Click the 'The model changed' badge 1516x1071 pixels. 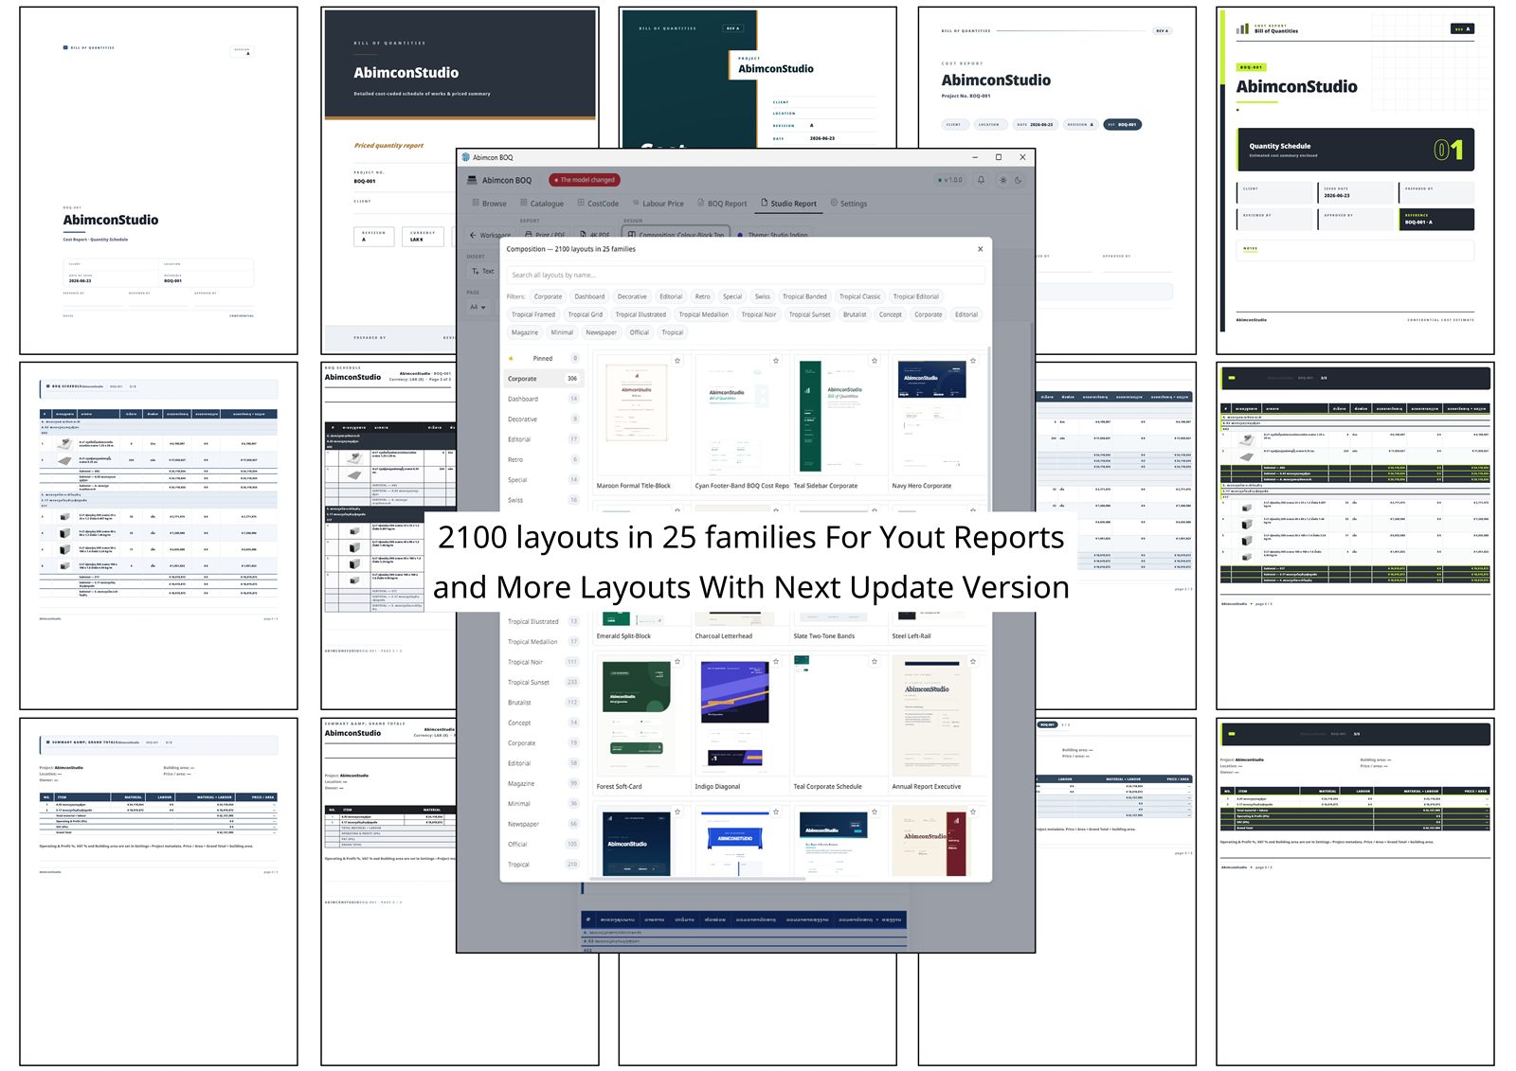pyautogui.click(x=585, y=180)
